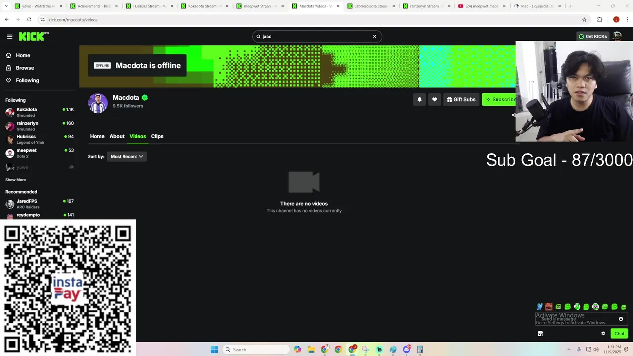This screenshot has height=356, width=633.
Task: Bookmark this page with the star
Action: click(584, 20)
